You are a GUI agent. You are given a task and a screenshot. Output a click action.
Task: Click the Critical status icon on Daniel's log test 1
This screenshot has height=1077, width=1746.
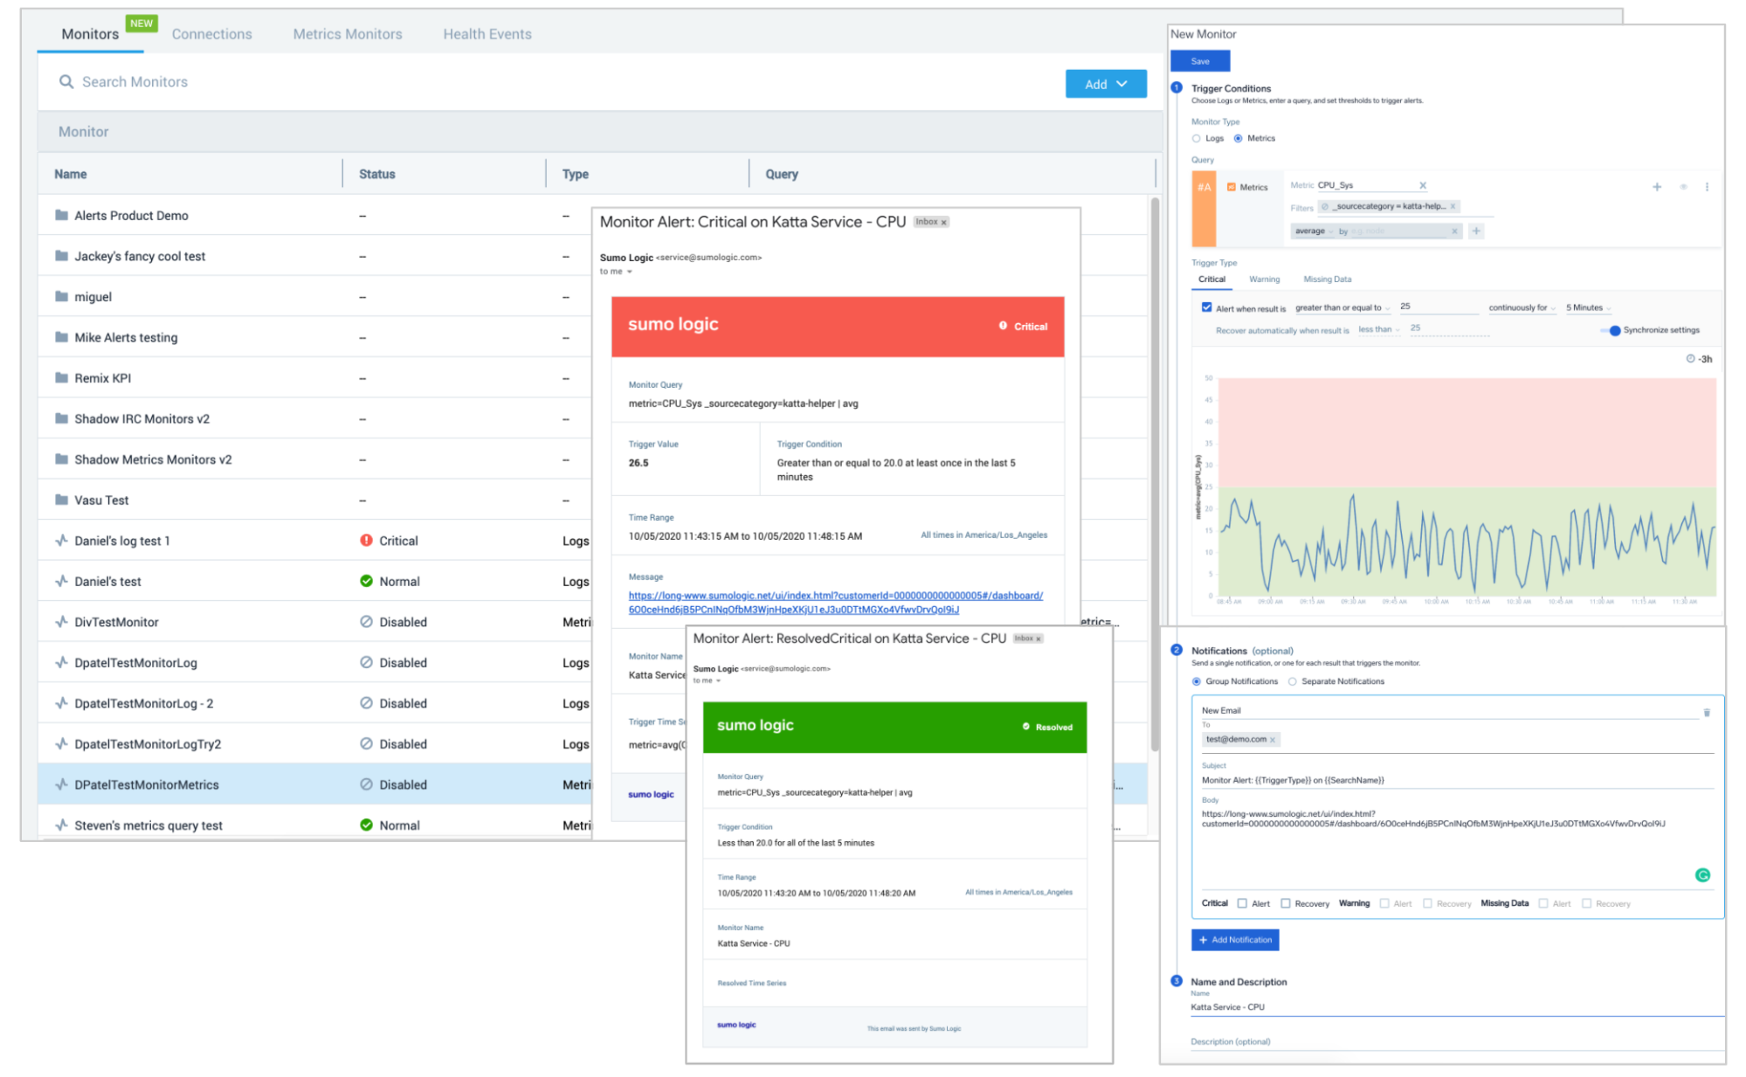pyautogui.click(x=366, y=540)
